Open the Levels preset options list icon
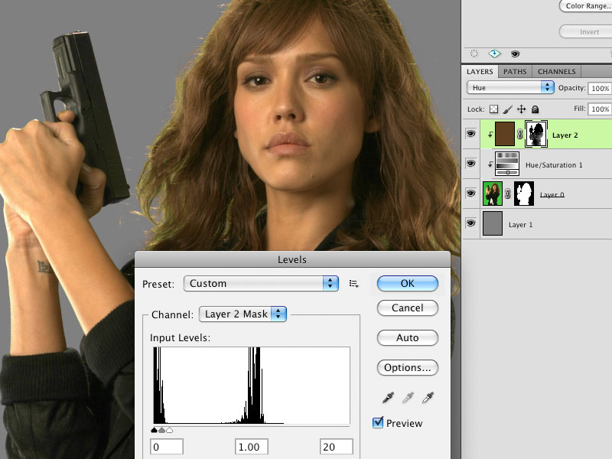Screen dimensions: 612x459 click(x=353, y=283)
